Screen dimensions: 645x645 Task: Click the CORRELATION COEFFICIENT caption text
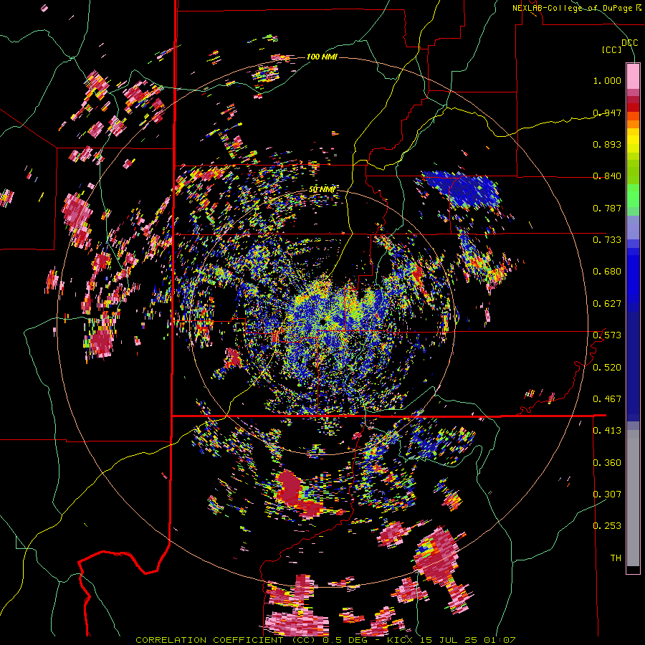[209, 640]
